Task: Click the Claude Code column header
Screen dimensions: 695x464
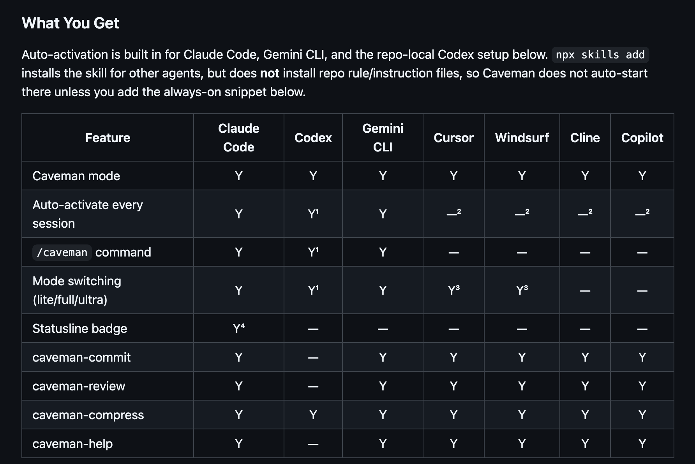Action: click(x=239, y=138)
